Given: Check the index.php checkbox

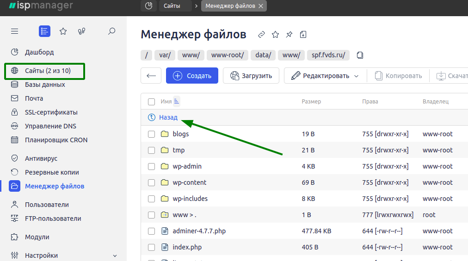Looking at the screenshot, I should (151, 247).
